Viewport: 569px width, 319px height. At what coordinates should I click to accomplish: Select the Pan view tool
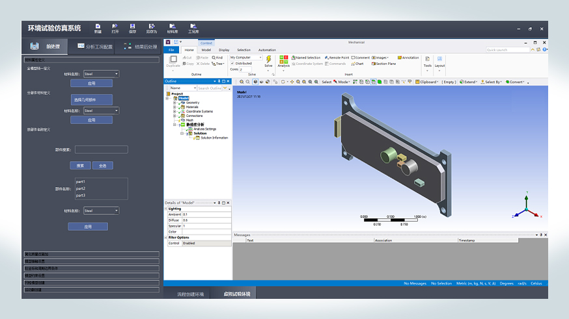(x=292, y=82)
